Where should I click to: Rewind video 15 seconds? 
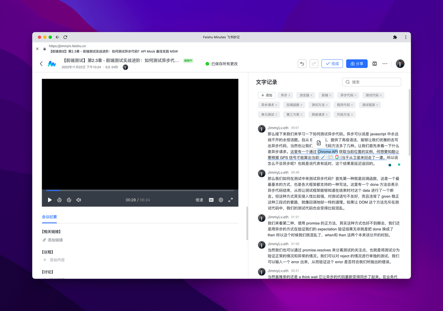pos(59,200)
